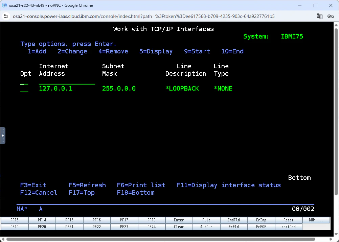Click the ErFld keypad button
The height and width of the screenshot is (242, 339).
[234, 227]
